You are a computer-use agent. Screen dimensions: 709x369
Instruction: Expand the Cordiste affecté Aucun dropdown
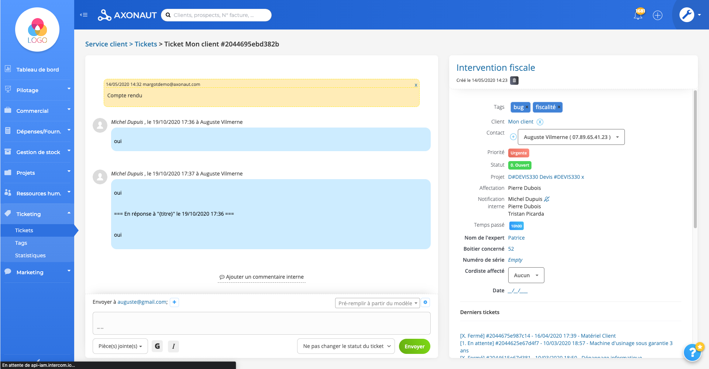tap(526, 275)
